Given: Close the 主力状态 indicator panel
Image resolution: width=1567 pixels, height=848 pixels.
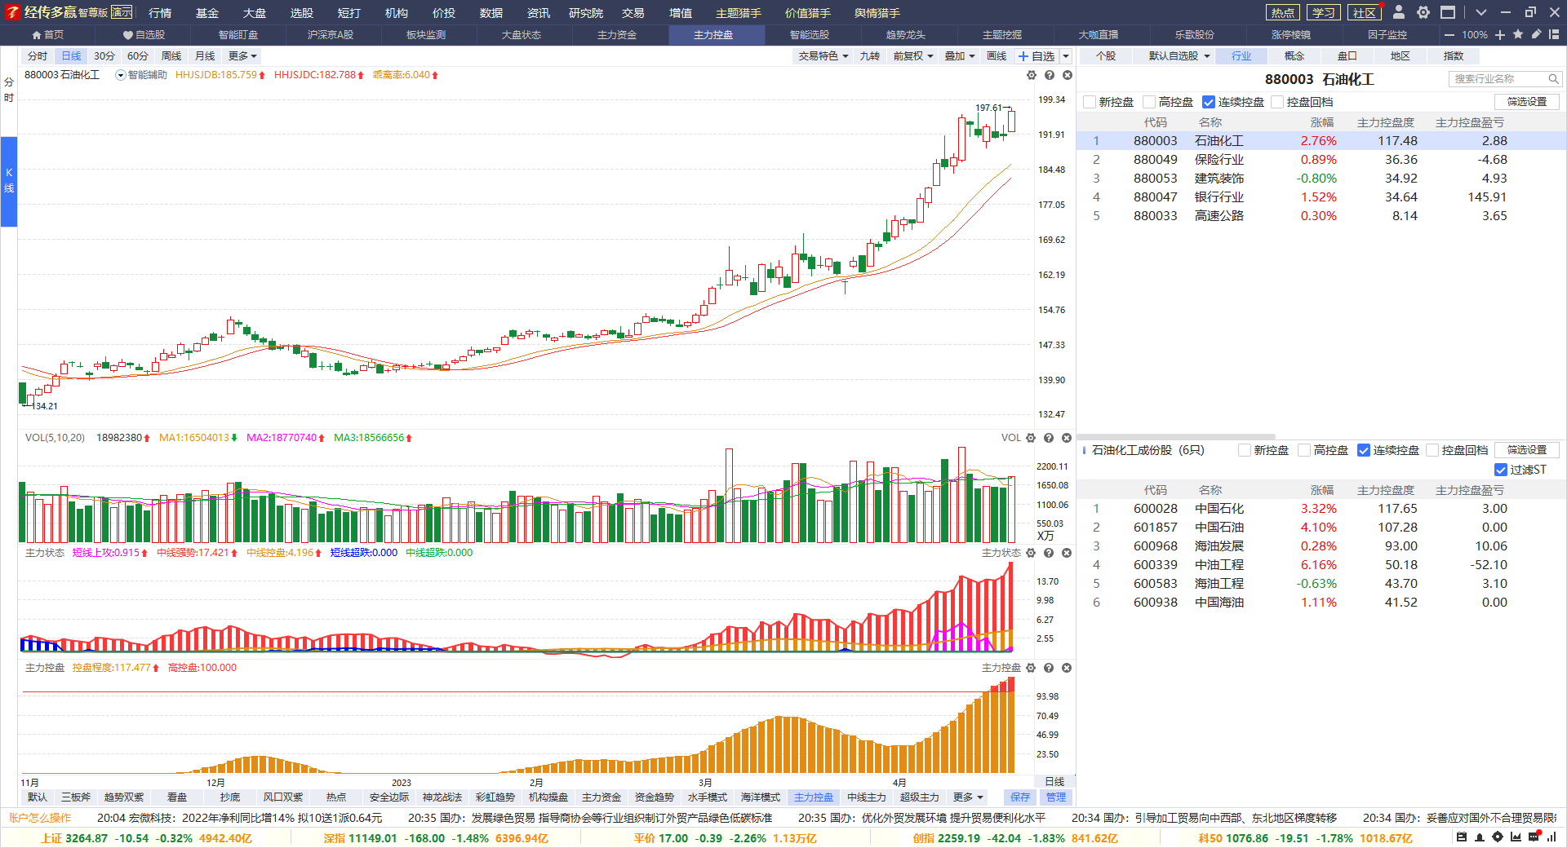Looking at the screenshot, I should (1066, 553).
